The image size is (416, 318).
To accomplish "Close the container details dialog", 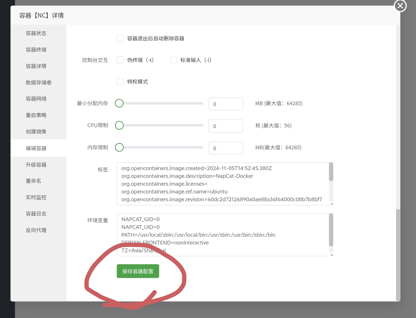I will [x=400, y=6].
